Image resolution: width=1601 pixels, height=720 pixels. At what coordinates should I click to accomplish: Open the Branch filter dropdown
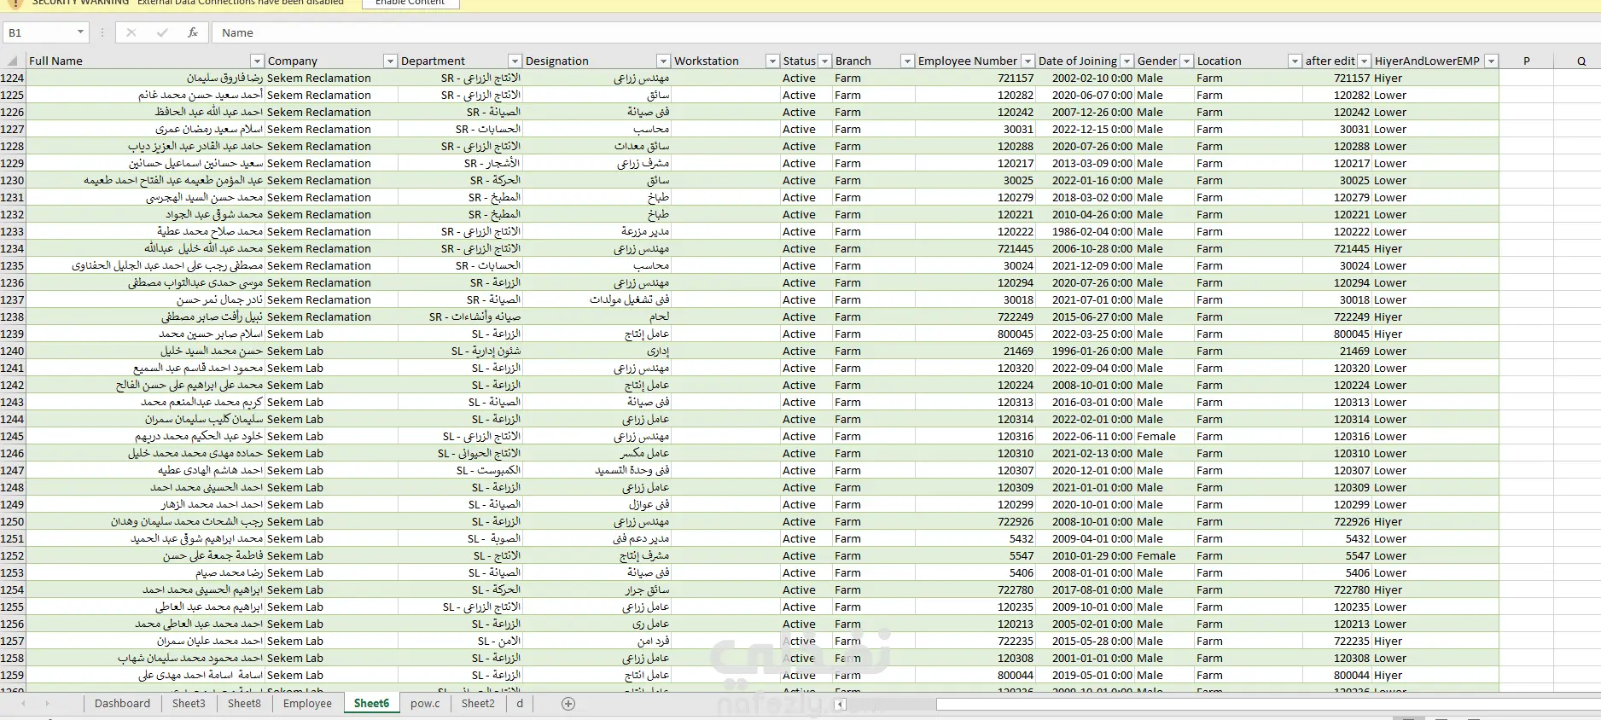(x=907, y=61)
